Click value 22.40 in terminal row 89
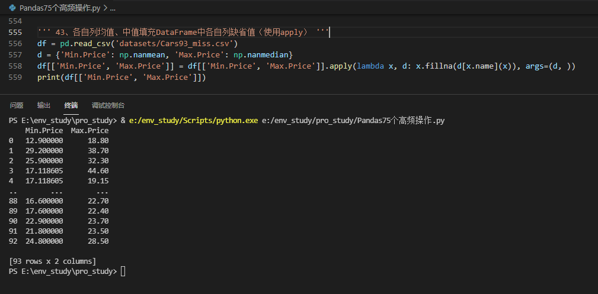The image size is (598, 294). (98, 211)
